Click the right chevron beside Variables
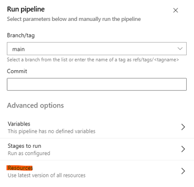Viewport: 194px width, 187px height. click(x=183, y=127)
